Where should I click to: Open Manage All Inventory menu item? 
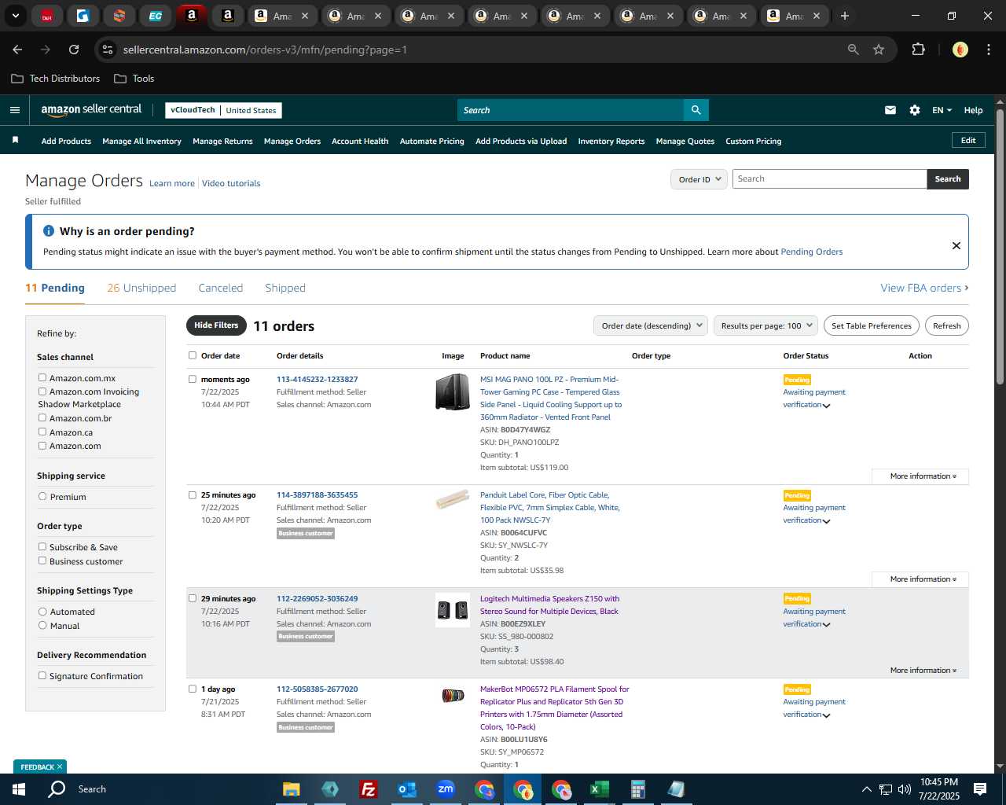(141, 142)
